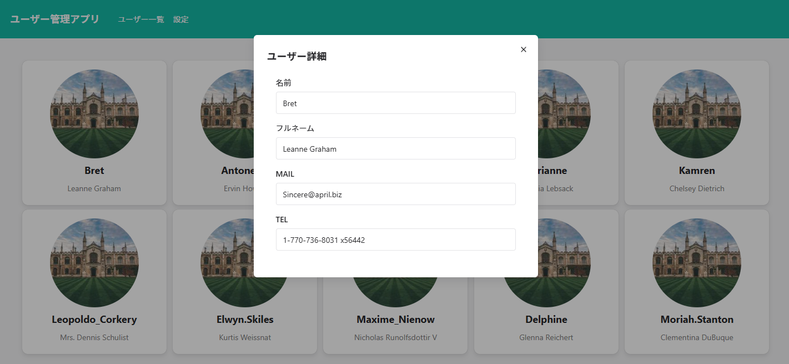The image size is (789, 364).
Task: Select Elwyn.Skiles' avatar image
Action: pyautogui.click(x=245, y=263)
